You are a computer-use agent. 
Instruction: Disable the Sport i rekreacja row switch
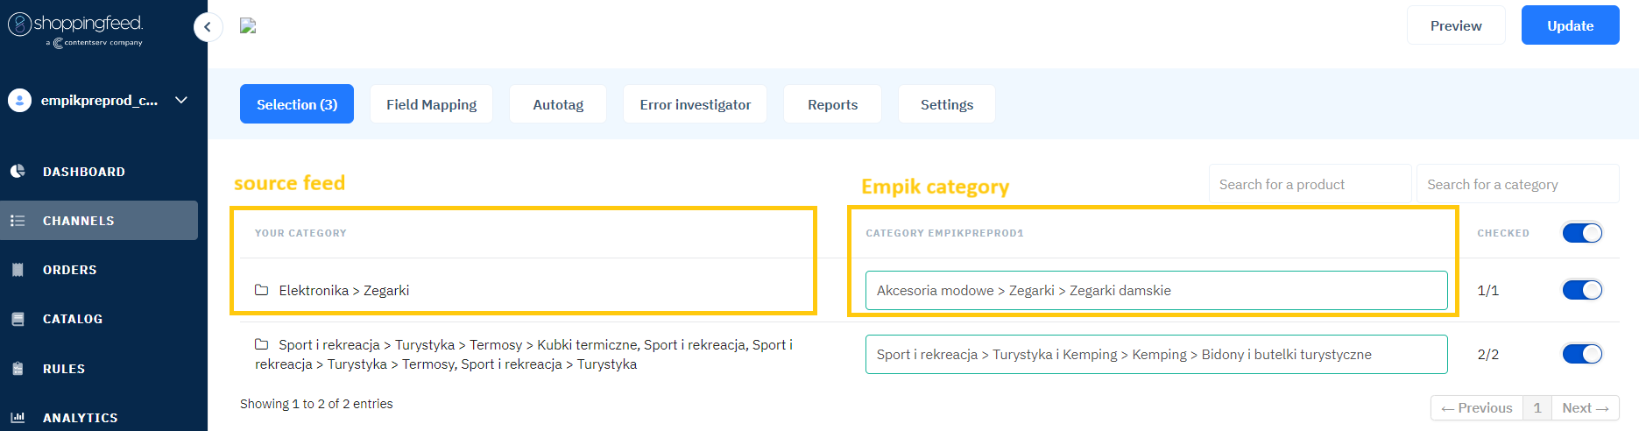(x=1582, y=354)
